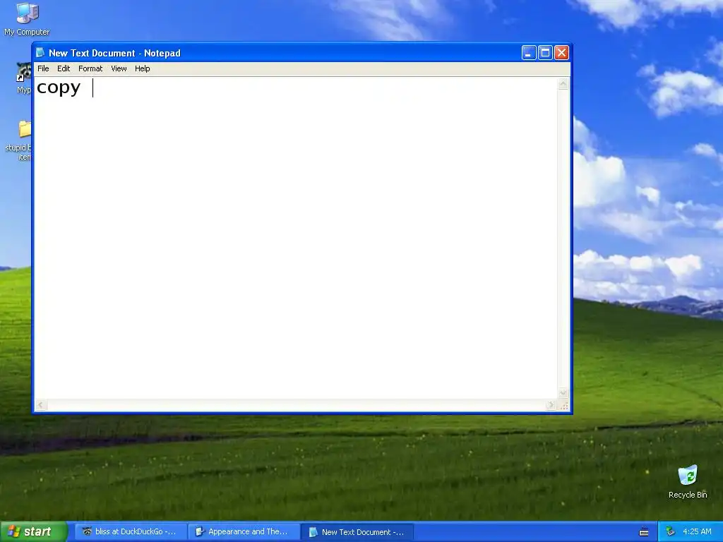Switch to the Appearance and Themes taskbar window
This screenshot has width=723, height=542.
pos(244,532)
